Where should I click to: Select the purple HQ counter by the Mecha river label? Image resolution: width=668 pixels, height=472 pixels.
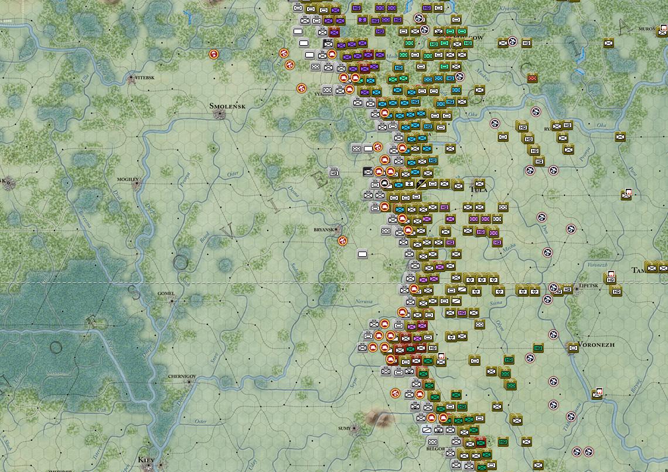[x=497, y=243]
